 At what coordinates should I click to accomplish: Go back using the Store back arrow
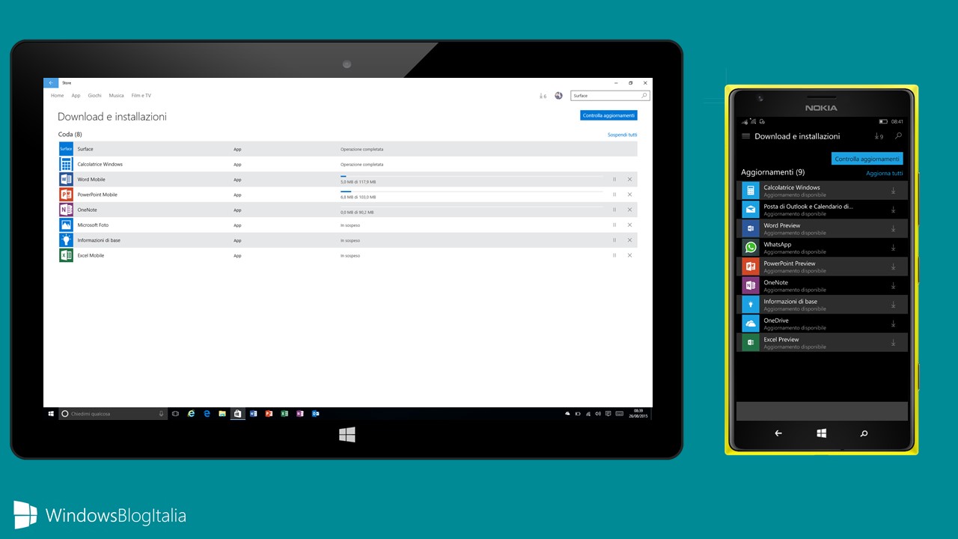[x=51, y=83]
